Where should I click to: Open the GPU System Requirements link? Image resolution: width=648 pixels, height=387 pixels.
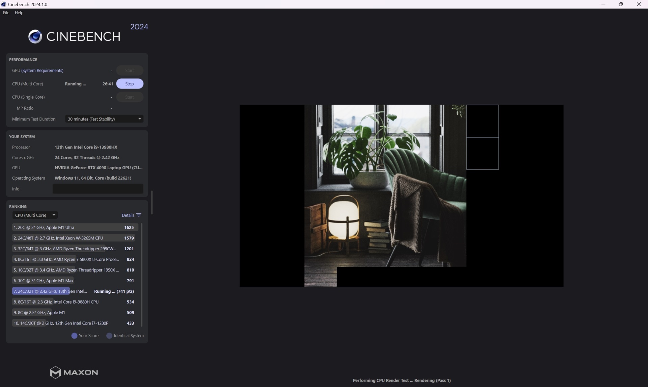(42, 70)
